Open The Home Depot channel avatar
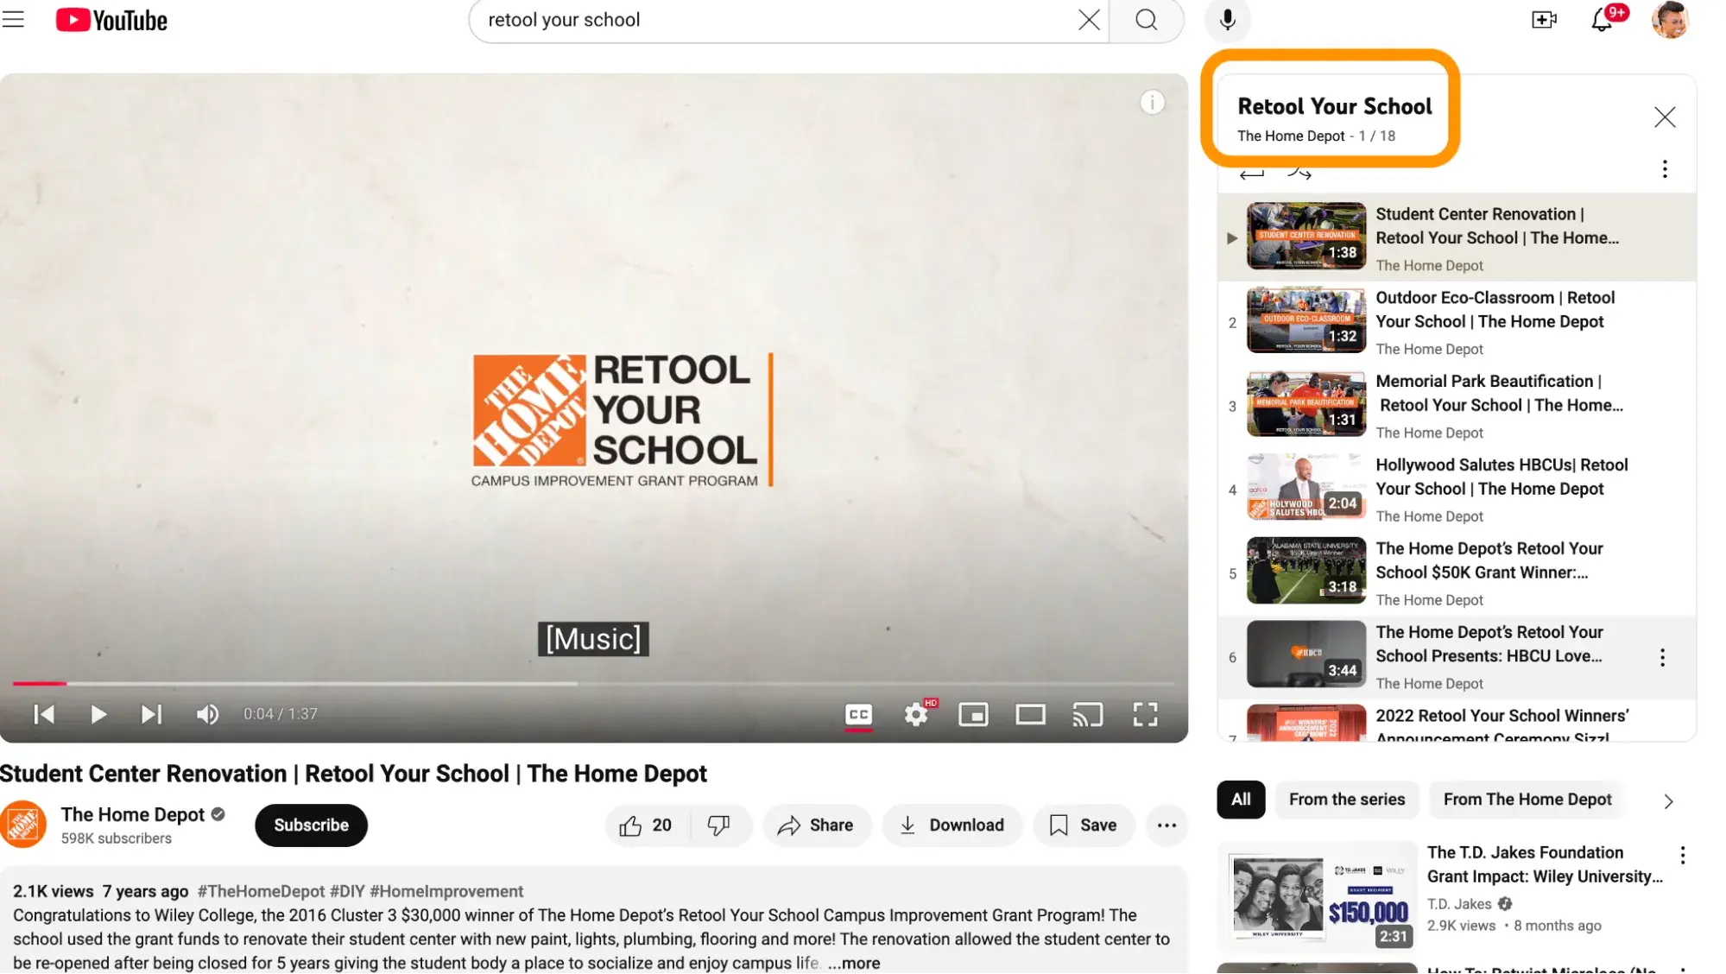The height and width of the screenshot is (974, 1726). pos(23,825)
